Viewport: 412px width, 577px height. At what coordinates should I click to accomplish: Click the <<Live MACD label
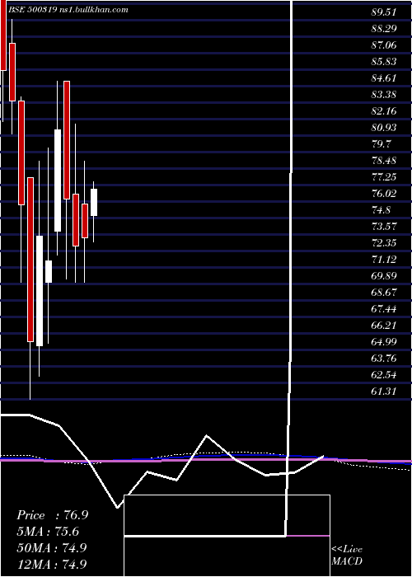[x=347, y=556]
